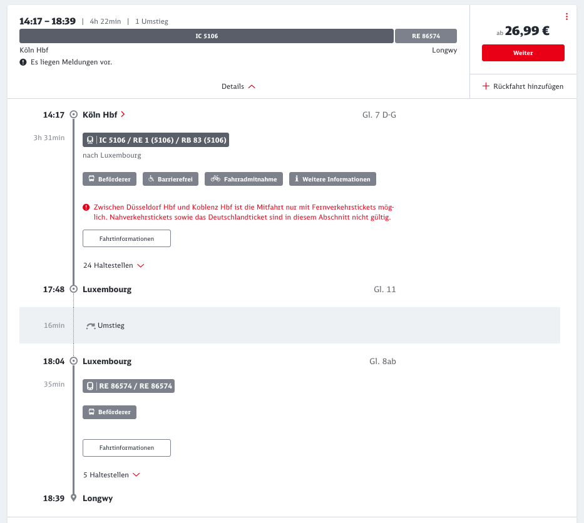Add a return trip via Rückfahrt hinzufügen
Screen dimensions: 584x523
coord(523,86)
